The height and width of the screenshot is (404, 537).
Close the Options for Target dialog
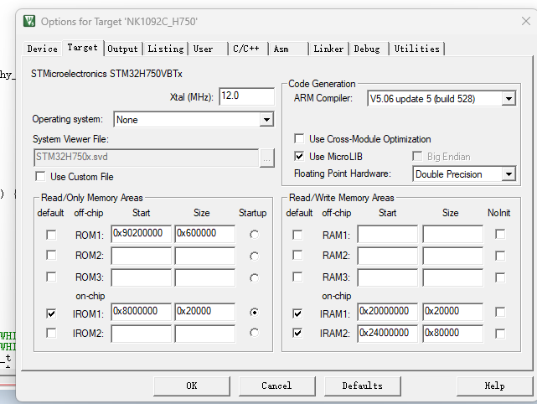point(526,21)
